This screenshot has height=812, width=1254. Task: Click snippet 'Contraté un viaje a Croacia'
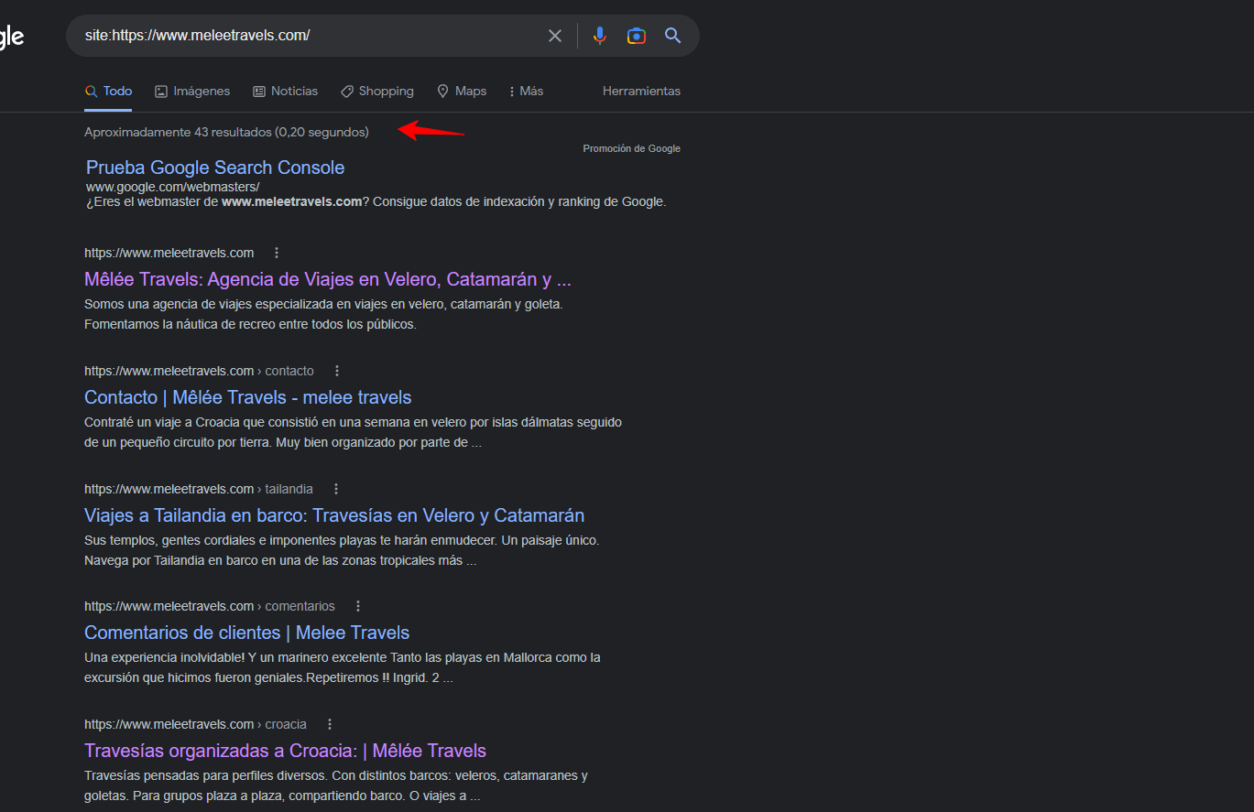(x=354, y=432)
